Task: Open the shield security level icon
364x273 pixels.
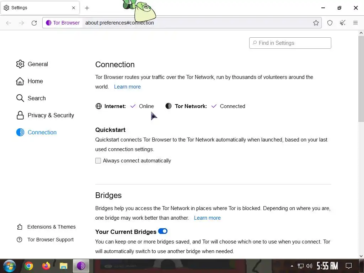Action: coord(330,23)
